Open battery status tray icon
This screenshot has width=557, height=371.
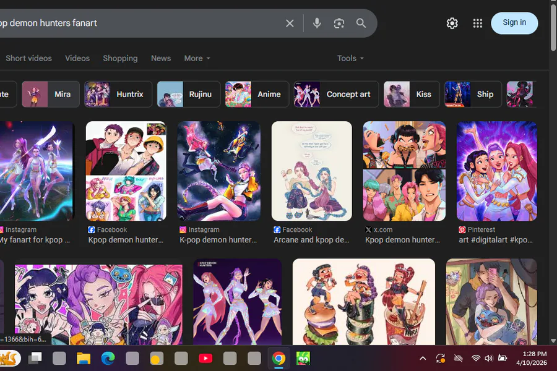click(x=503, y=358)
